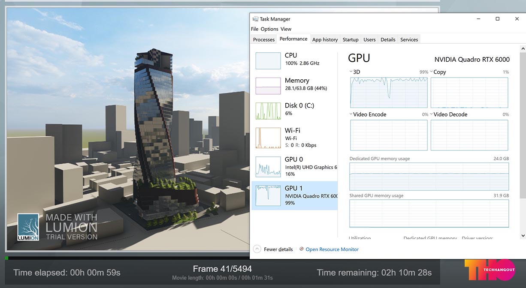526x288 pixels.
Task: Open the File menu in Task Manager
Action: click(x=254, y=29)
